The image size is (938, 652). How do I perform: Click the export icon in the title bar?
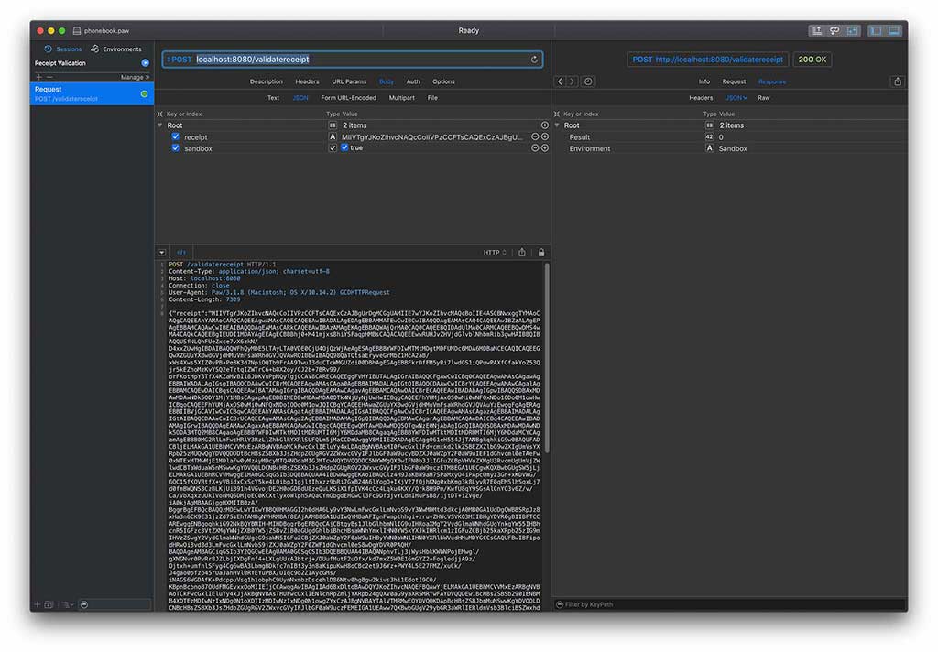coord(815,31)
